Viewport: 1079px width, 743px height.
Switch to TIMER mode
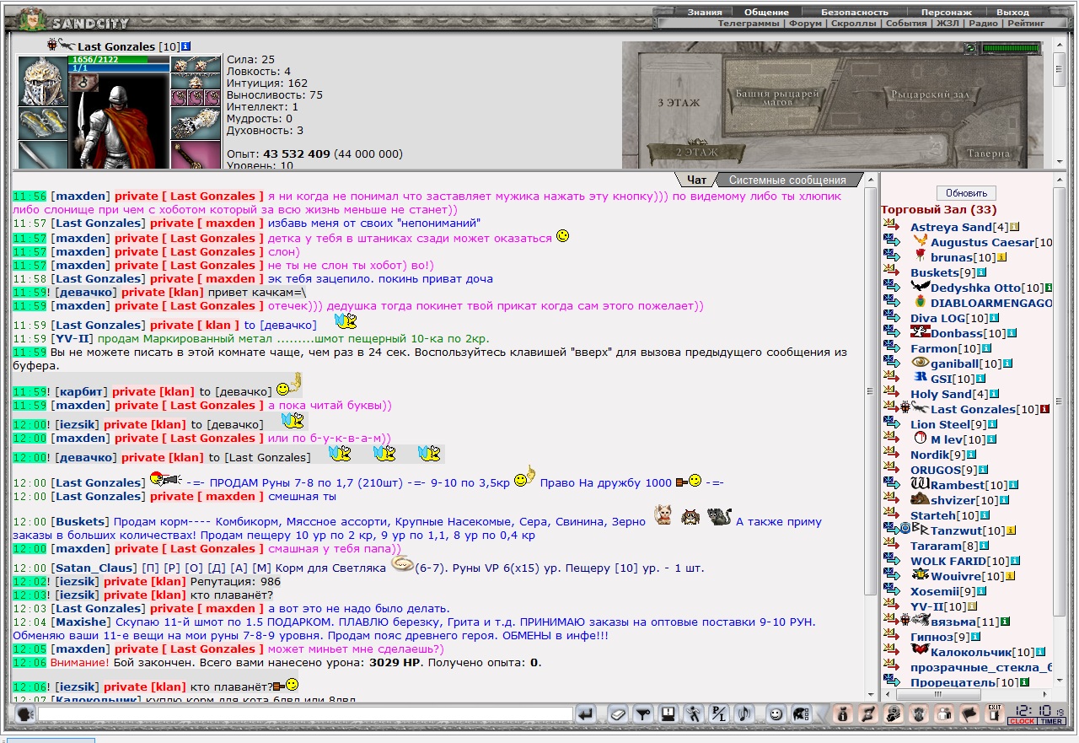pos(1051,721)
